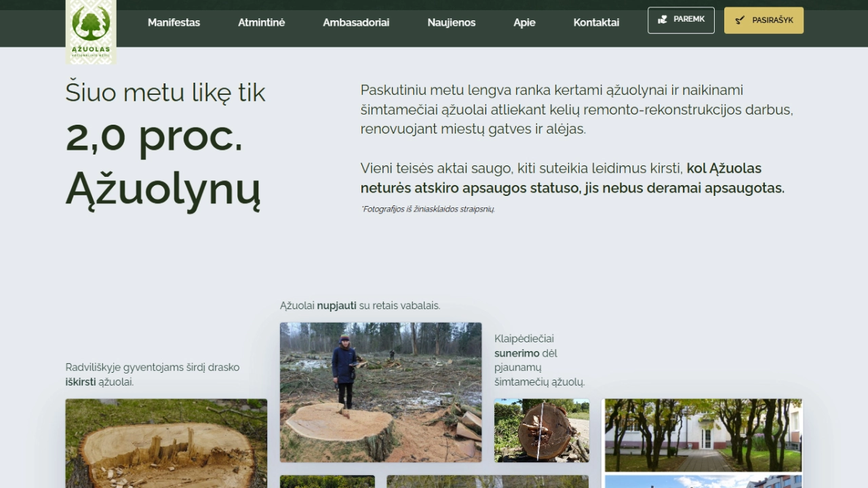
Task: Open the Kontaktai page
Action: coord(596,22)
